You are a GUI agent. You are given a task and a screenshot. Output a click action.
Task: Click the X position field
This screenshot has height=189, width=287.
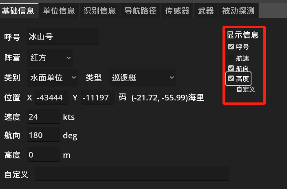pyautogui.click(x=51, y=97)
